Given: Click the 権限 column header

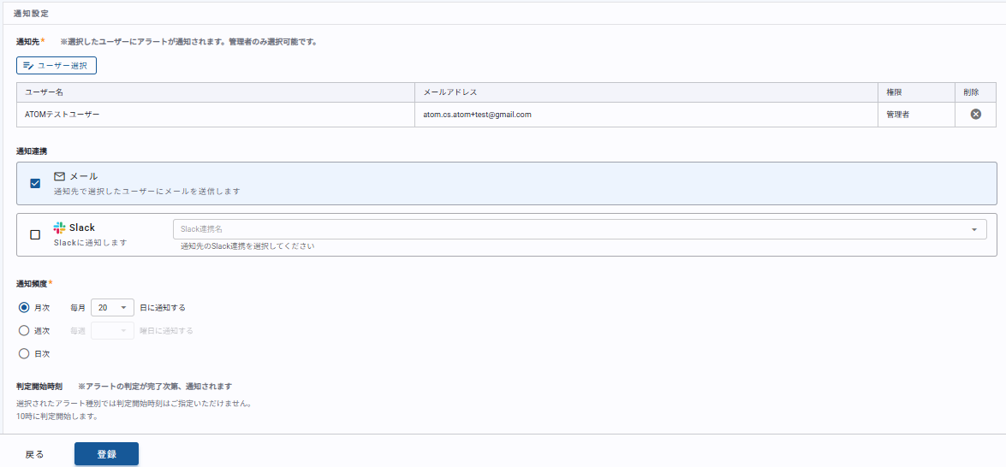Looking at the screenshot, I should pyautogui.click(x=895, y=92).
